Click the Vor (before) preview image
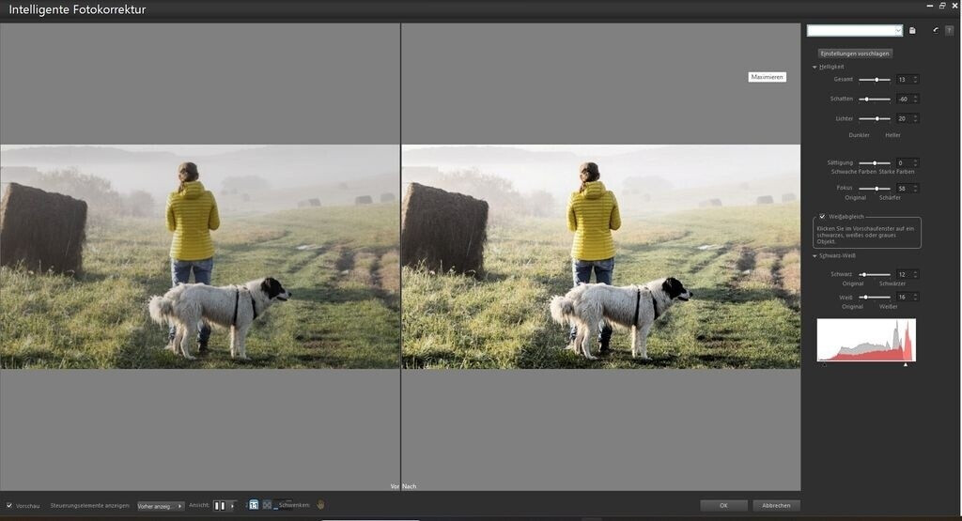This screenshot has width=962, height=521. tap(199, 256)
